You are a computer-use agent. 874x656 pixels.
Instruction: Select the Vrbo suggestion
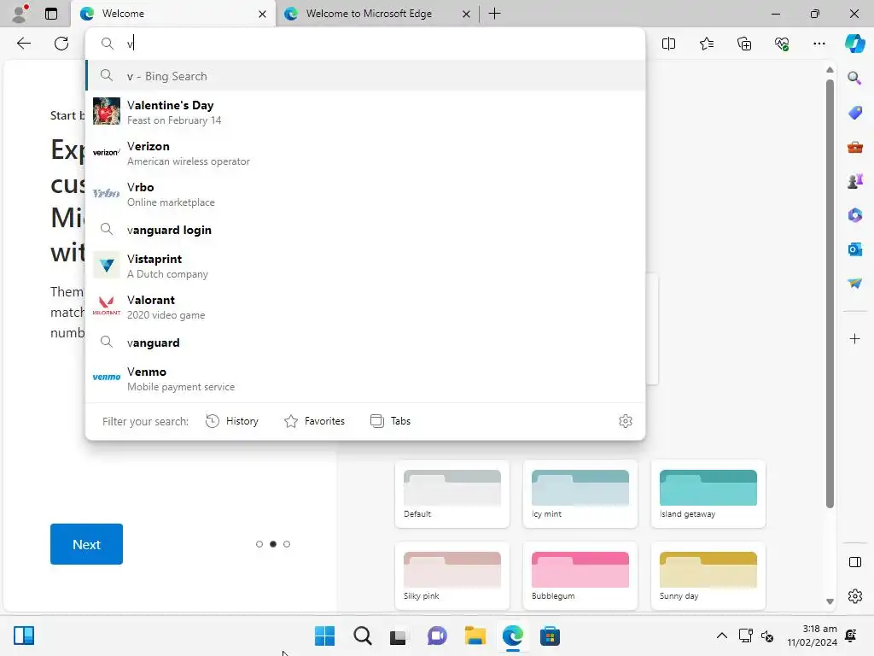(365, 194)
